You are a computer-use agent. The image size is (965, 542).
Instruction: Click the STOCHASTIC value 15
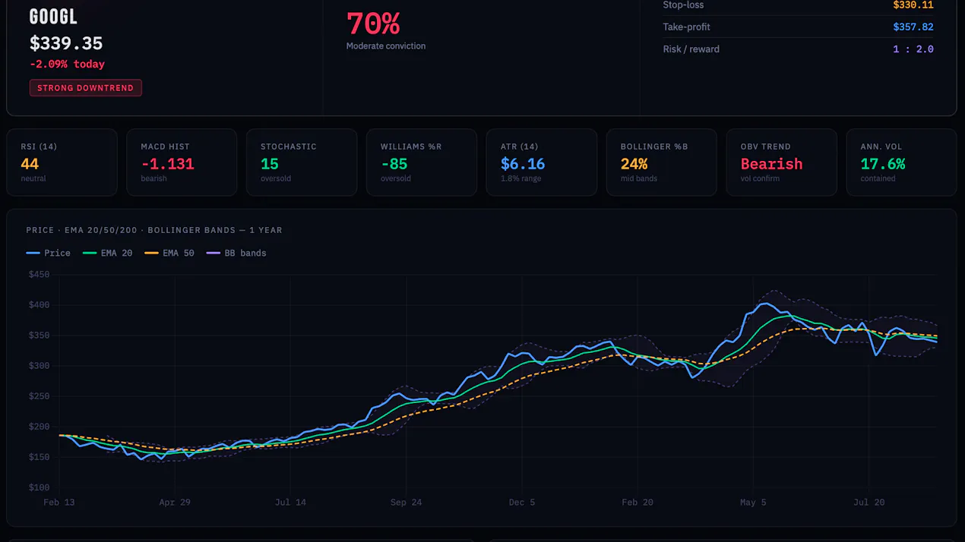[x=270, y=164]
